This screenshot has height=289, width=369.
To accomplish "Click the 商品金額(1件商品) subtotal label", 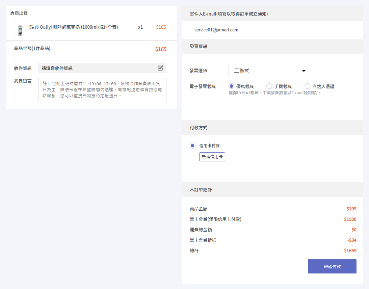I will pos(32,49).
